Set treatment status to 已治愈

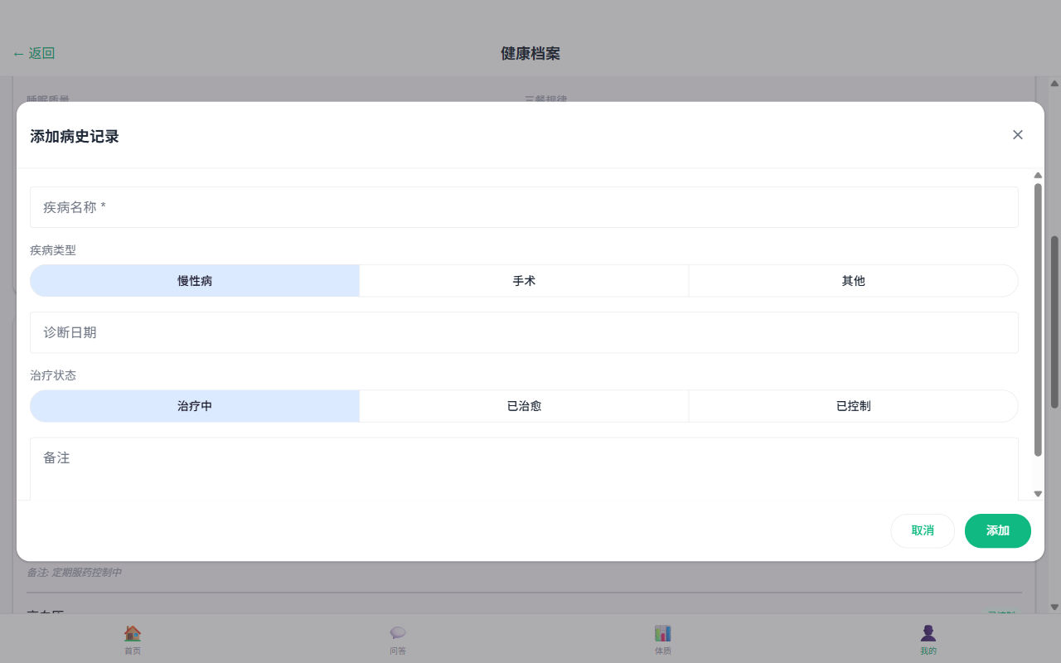[524, 407]
